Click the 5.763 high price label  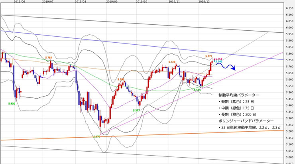(x=49, y=57)
